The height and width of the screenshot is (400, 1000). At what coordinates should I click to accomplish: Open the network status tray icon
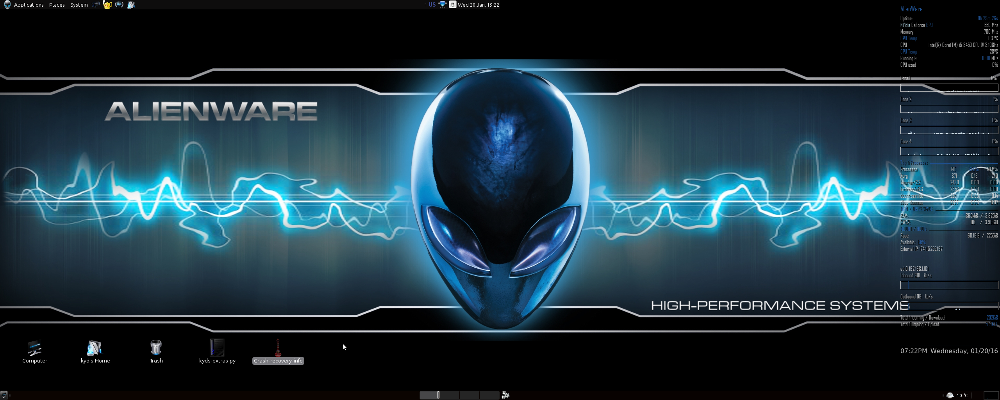(442, 5)
